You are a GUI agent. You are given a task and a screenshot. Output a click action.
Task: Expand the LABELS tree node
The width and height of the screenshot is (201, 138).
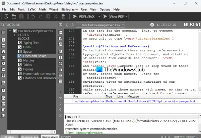click(15, 35)
